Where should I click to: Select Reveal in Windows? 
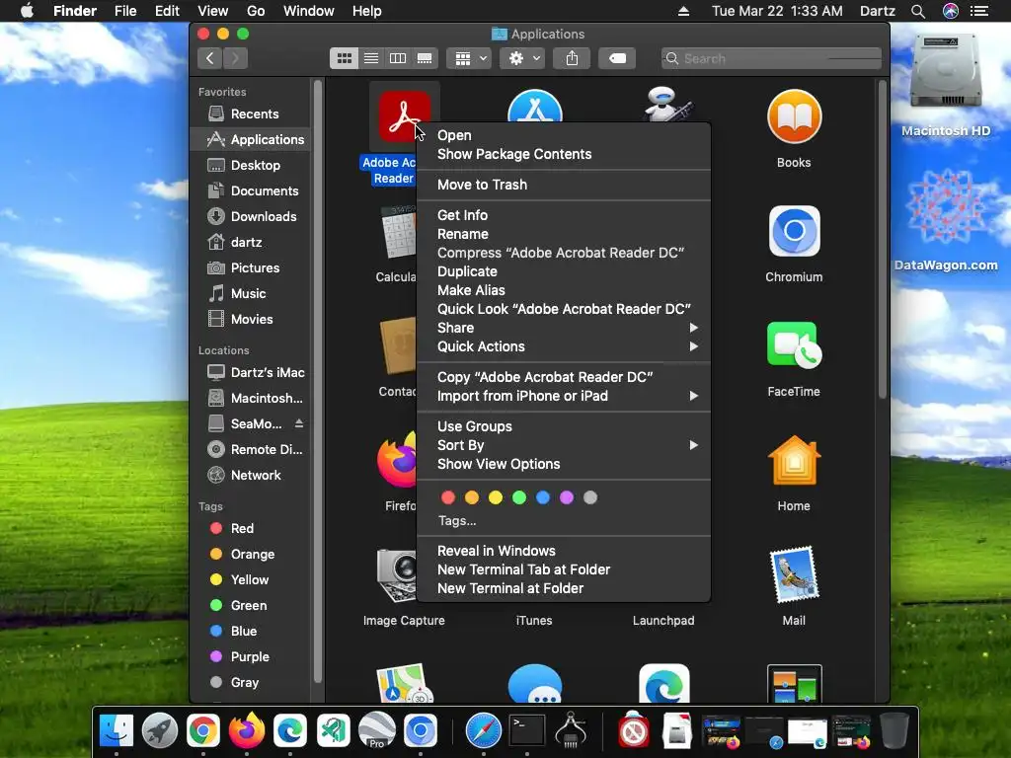click(564, 551)
